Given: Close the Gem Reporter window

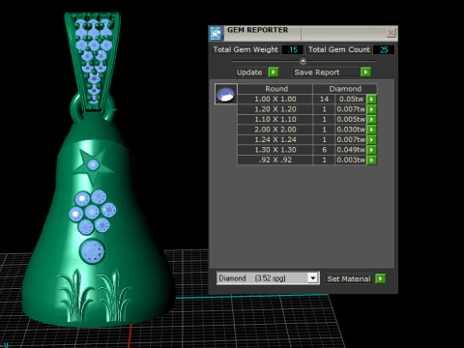Looking at the screenshot, I should [x=391, y=33].
